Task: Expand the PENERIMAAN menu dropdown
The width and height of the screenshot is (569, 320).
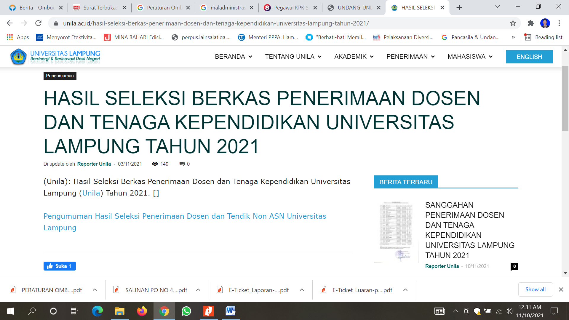Action: 410,57
